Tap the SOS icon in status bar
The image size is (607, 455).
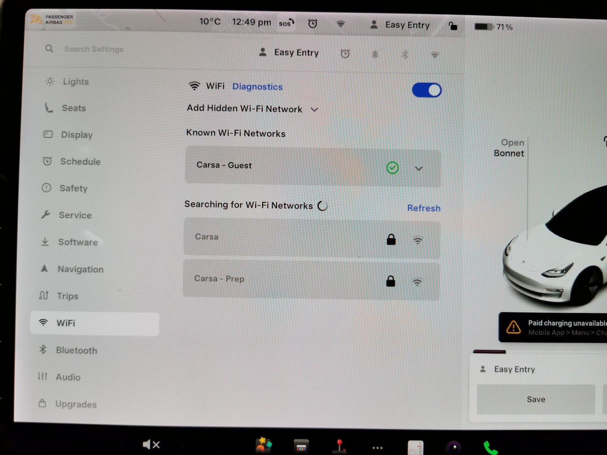pos(286,23)
